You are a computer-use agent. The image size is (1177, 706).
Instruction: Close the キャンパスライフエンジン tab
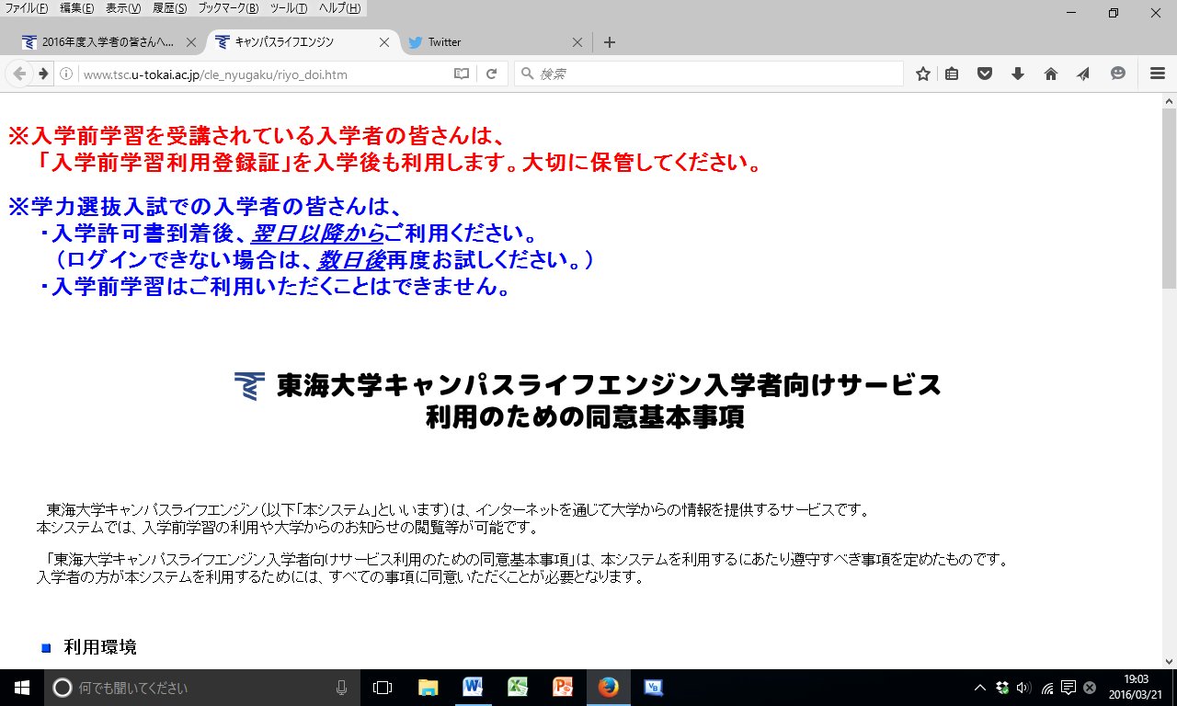384,42
